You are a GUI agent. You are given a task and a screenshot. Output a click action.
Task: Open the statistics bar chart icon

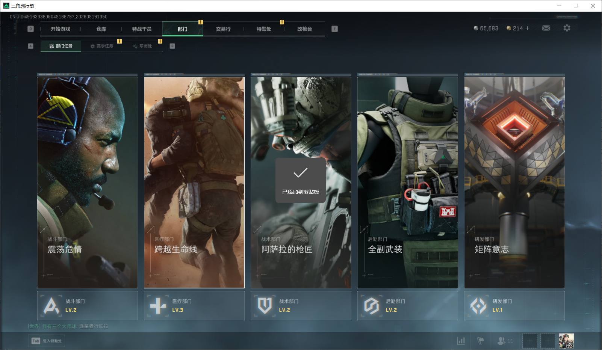click(461, 341)
